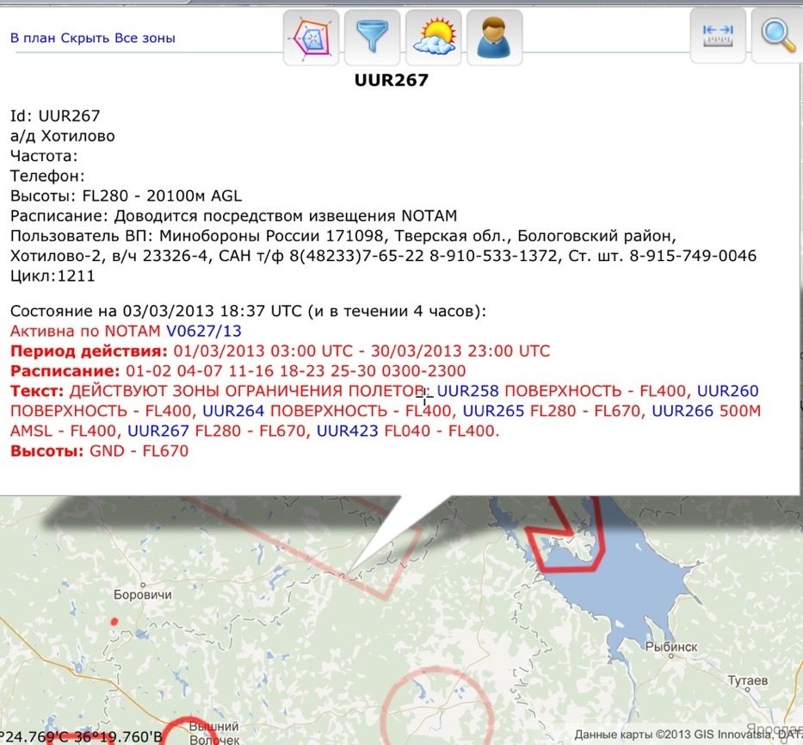The width and height of the screenshot is (803, 745).
Task: Click the 'Частота:' label
Action: point(44,156)
